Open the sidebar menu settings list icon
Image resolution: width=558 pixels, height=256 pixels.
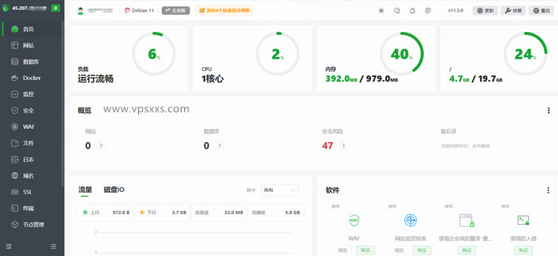[x=54, y=246]
